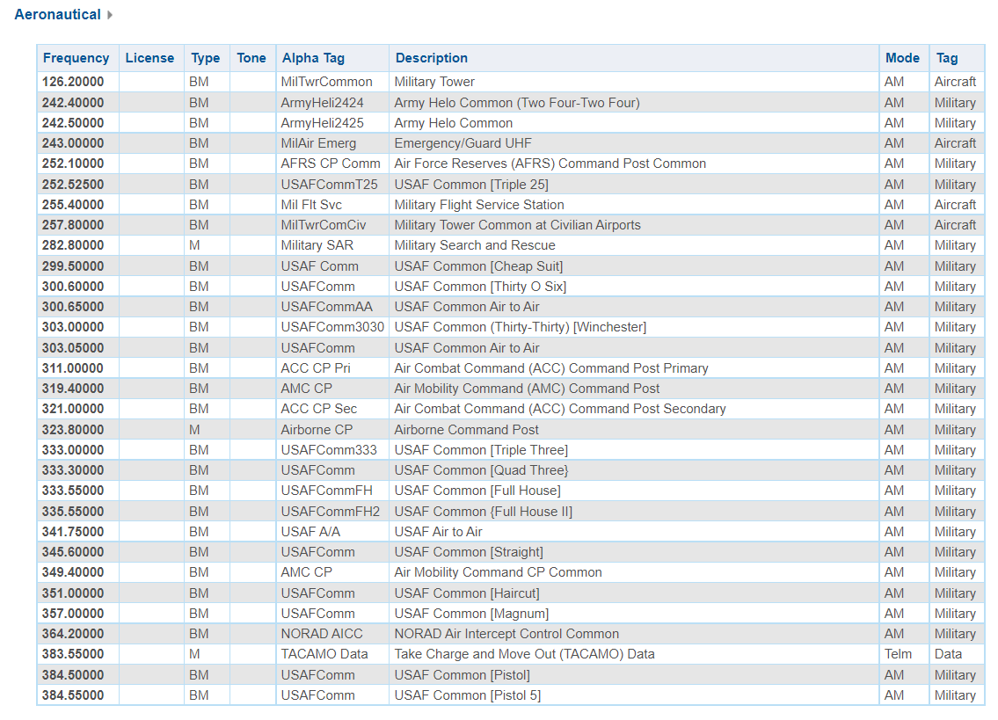Sort by the License column header
The height and width of the screenshot is (720, 998).
[149, 58]
